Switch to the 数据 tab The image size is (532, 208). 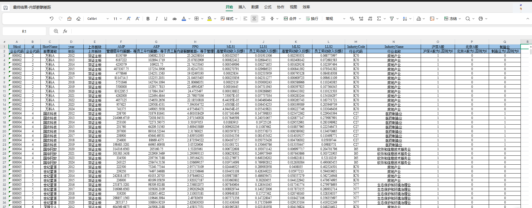(x=255, y=7)
